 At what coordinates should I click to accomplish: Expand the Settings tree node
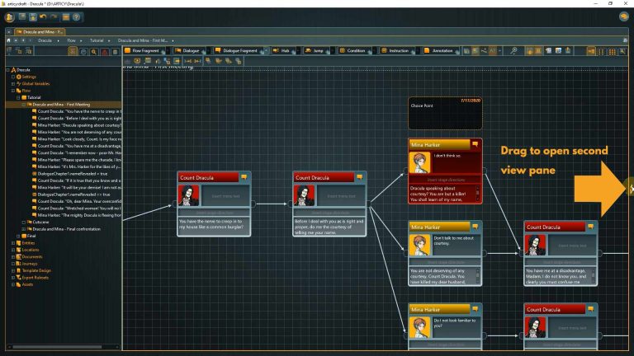[x=13, y=77]
